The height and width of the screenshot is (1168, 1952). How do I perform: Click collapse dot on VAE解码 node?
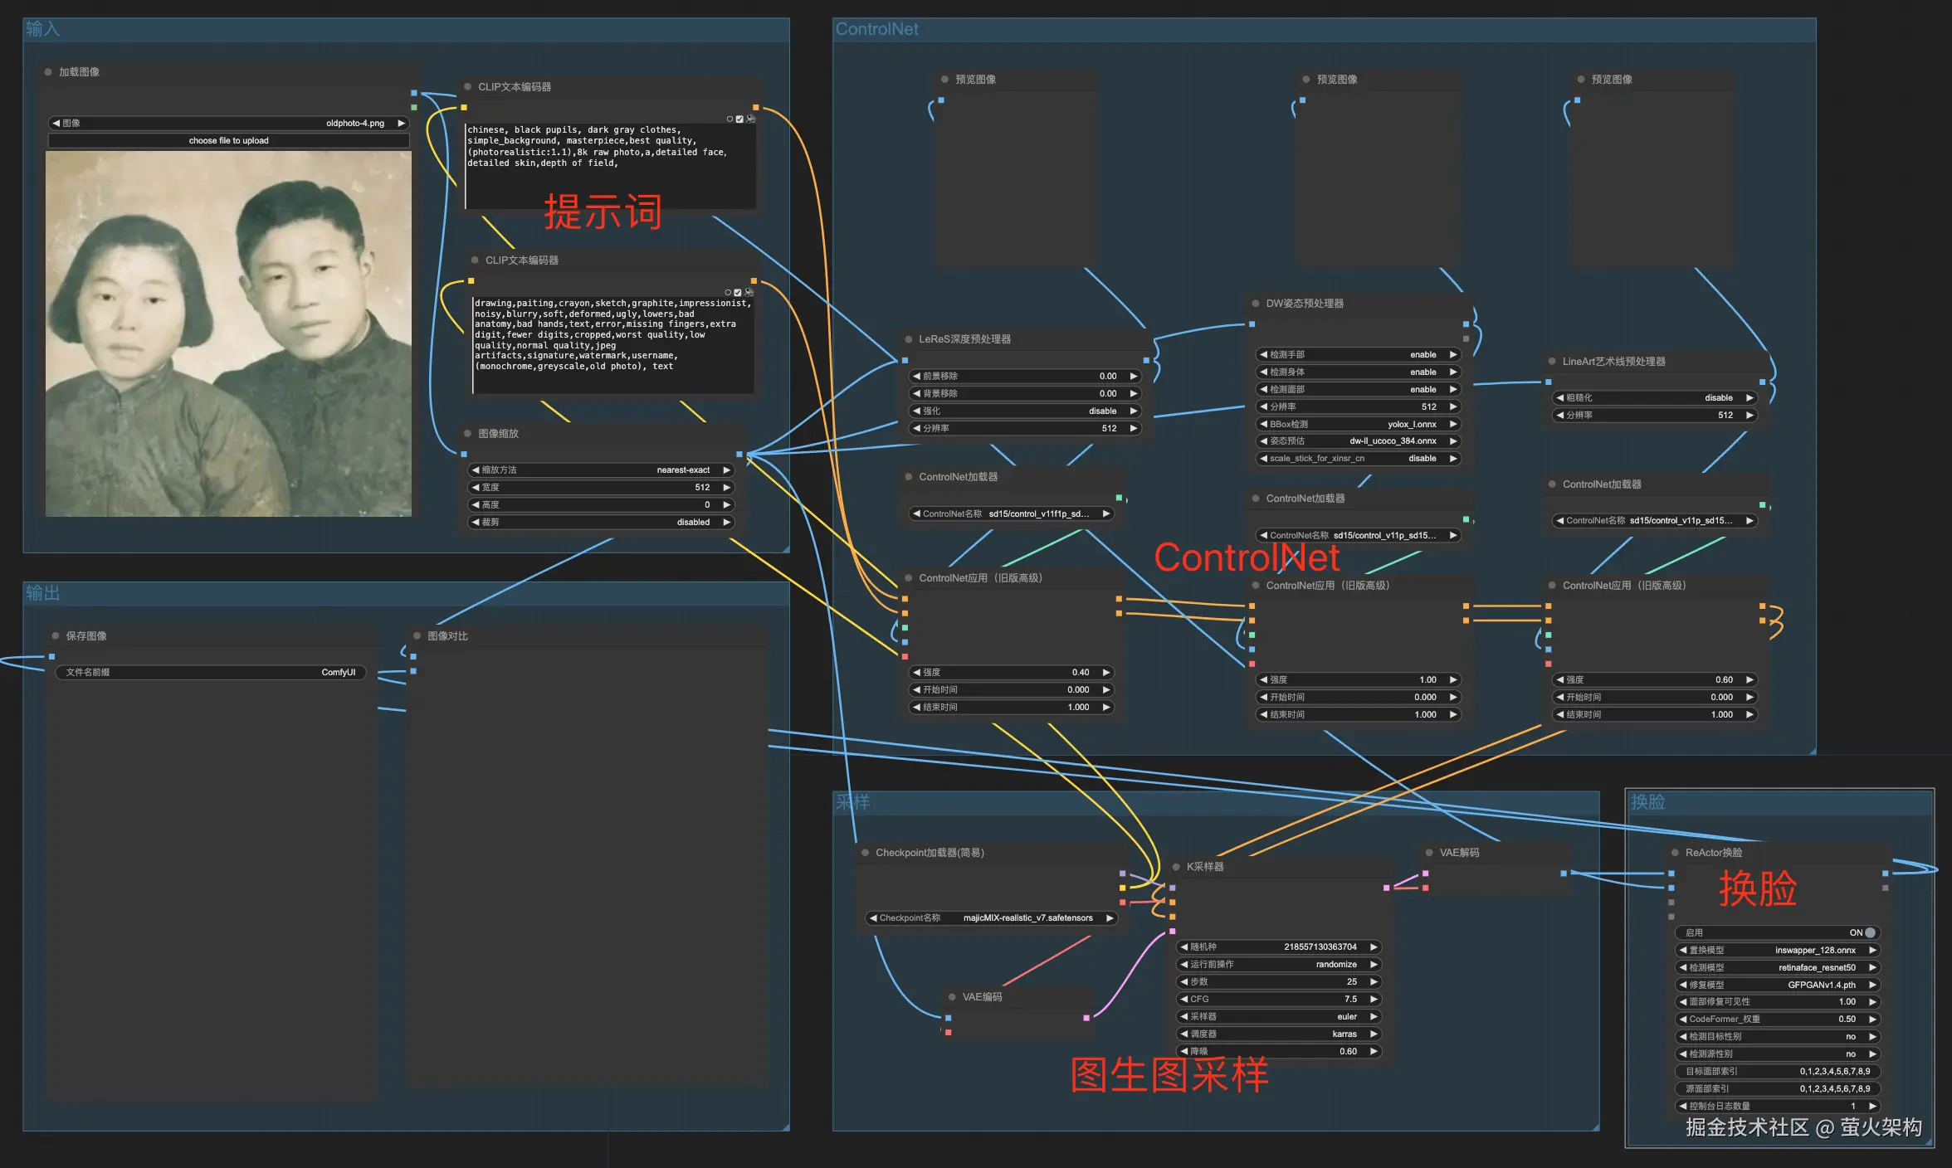tap(1429, 853)
